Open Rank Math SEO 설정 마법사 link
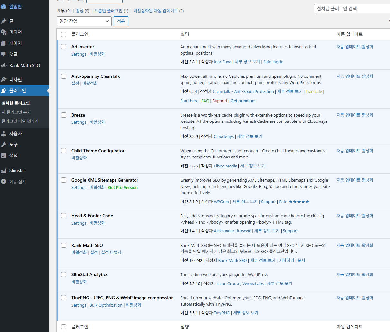 pos(111,253)
